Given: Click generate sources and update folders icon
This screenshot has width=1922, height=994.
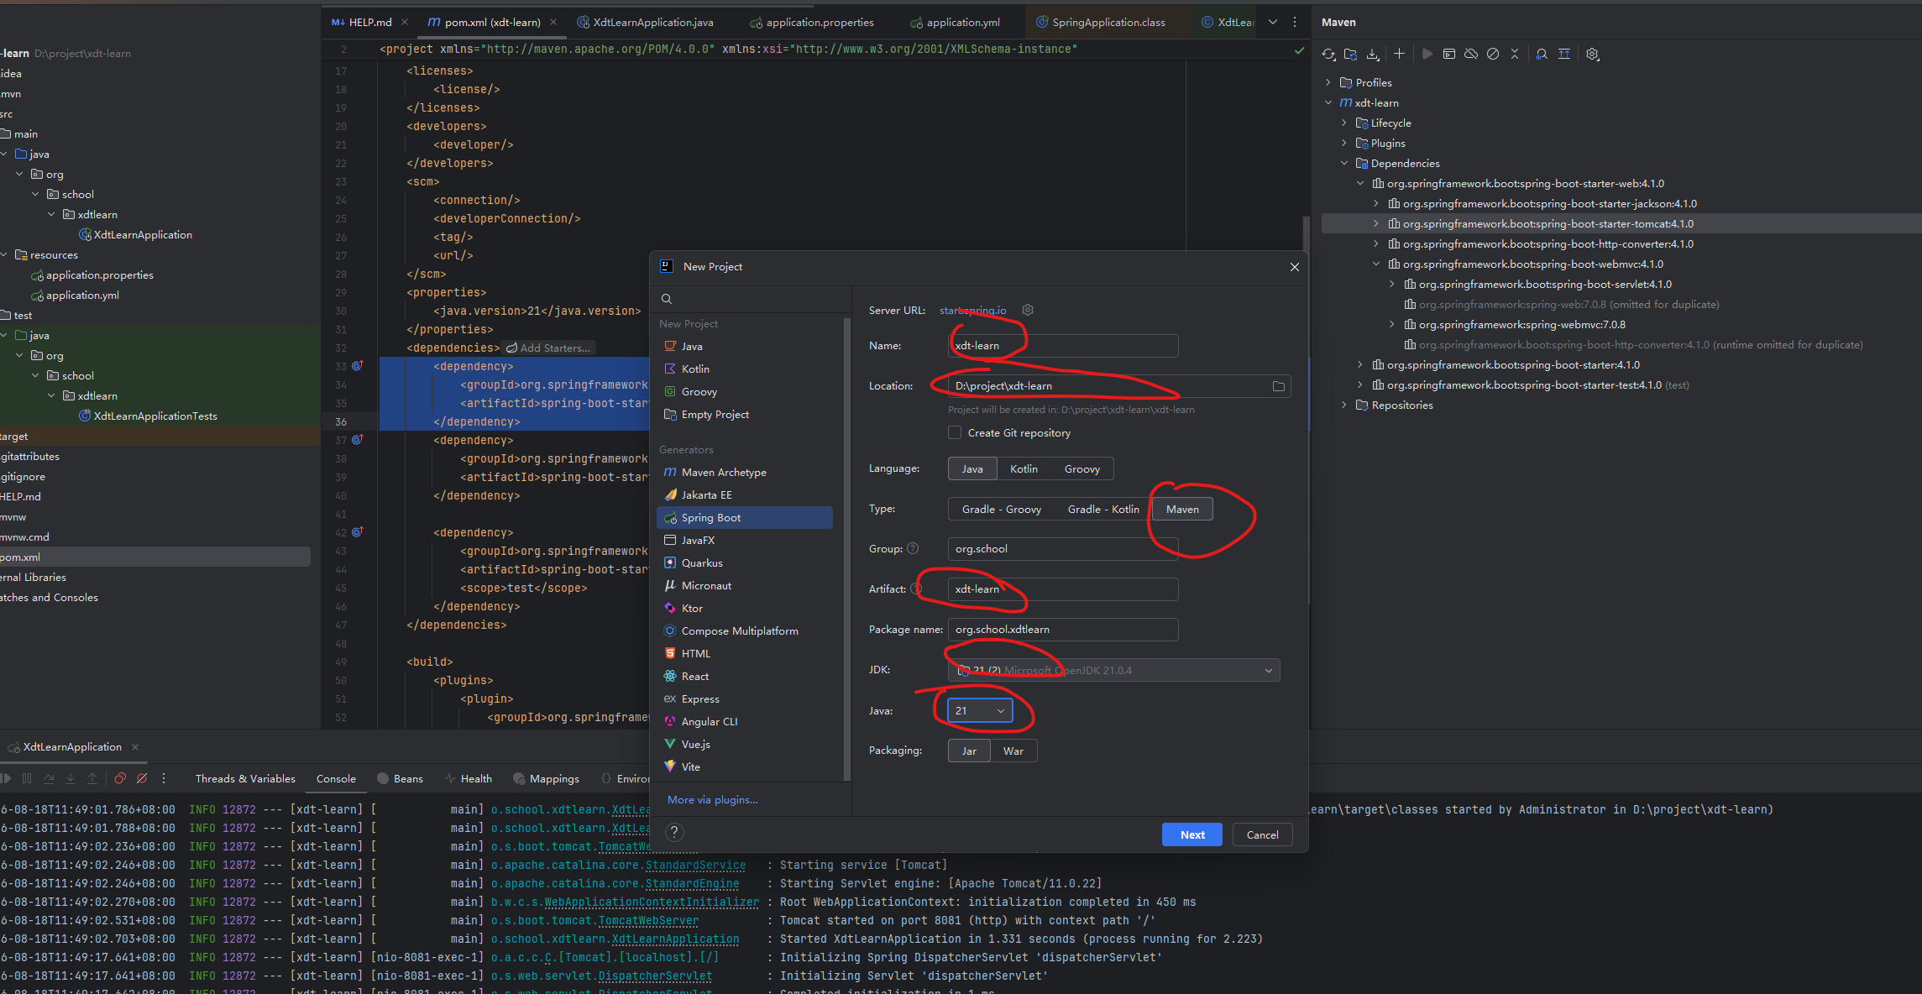Looking at the screenshot, I should coord(1350,54).
